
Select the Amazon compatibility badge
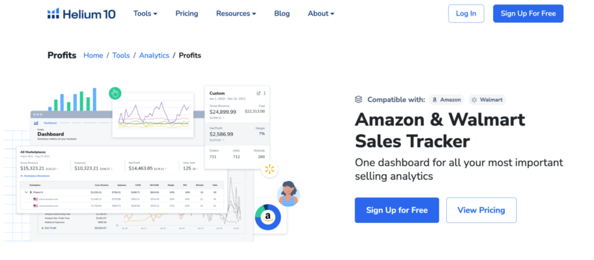click(x=447, y=100)
